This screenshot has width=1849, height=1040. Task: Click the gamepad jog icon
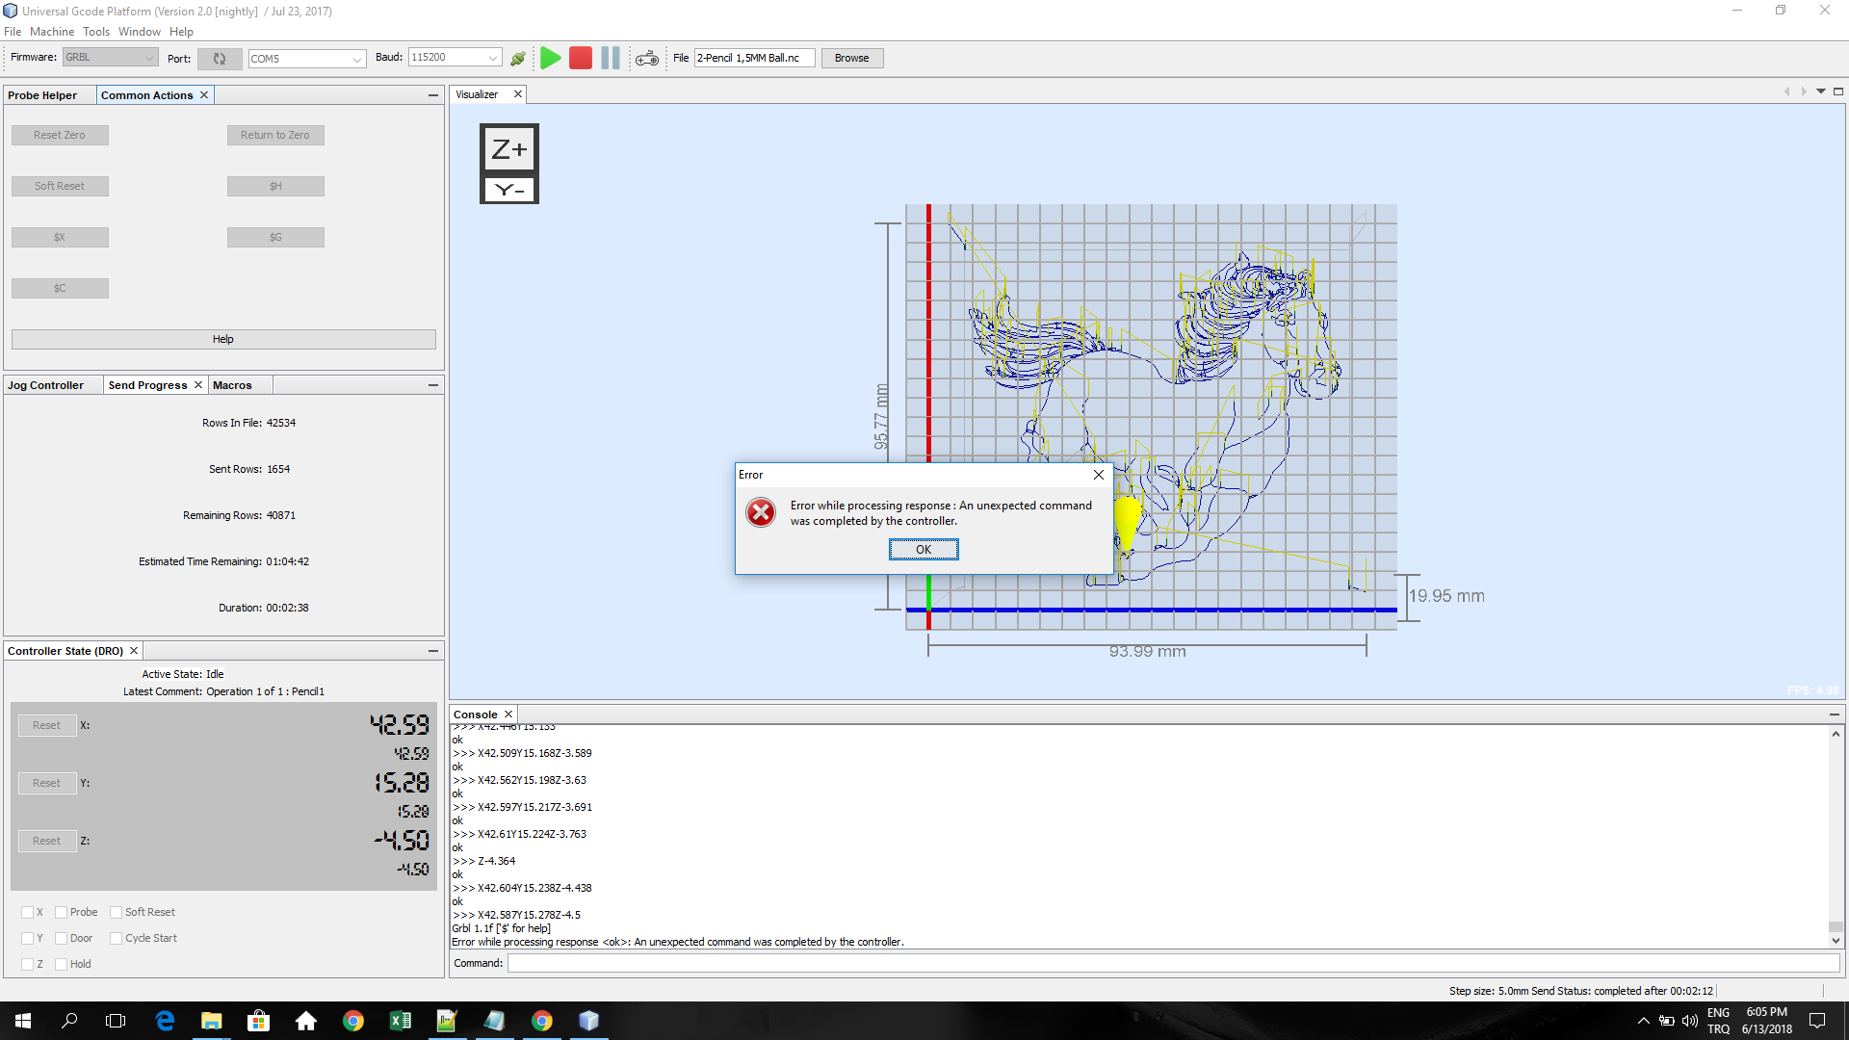pos(647,59)
